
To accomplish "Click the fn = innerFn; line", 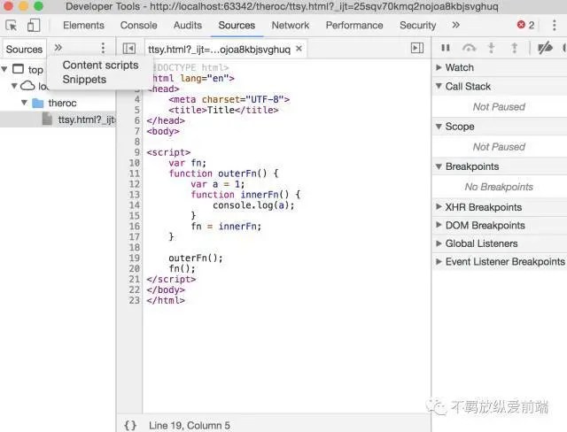I will pyautogui.click(x=226, y=226).
